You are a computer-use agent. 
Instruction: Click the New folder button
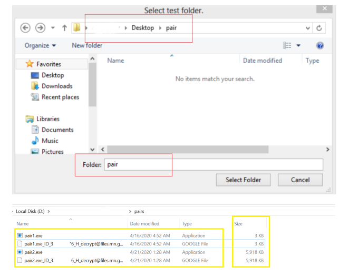click(x=87, y=46)
